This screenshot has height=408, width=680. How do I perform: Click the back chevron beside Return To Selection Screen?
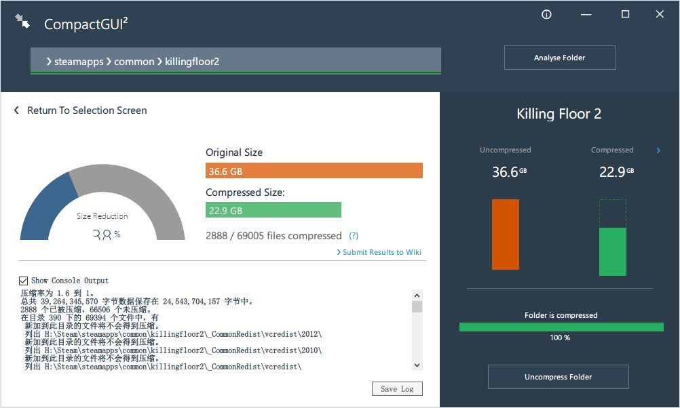[x=16, y=110]
